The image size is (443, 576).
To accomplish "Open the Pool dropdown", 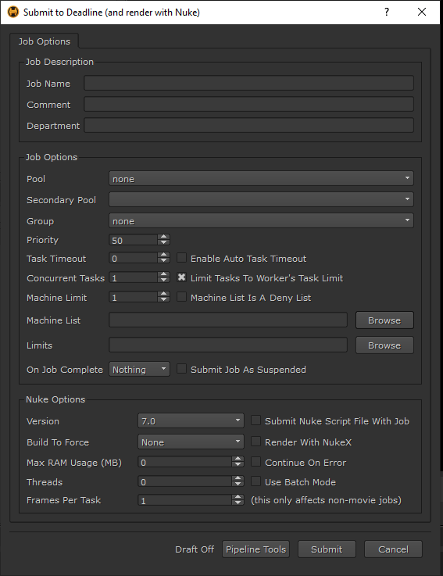I will [261, 178].
